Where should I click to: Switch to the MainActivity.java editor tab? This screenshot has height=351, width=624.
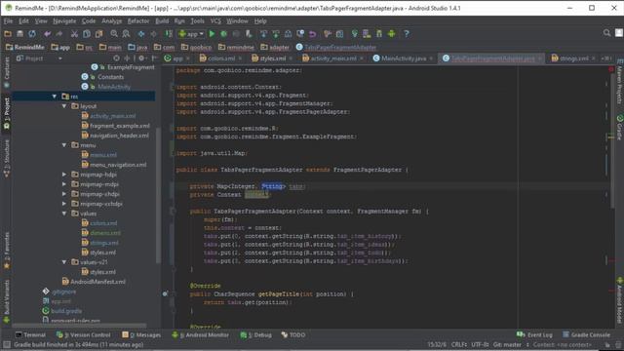point(403,58)
